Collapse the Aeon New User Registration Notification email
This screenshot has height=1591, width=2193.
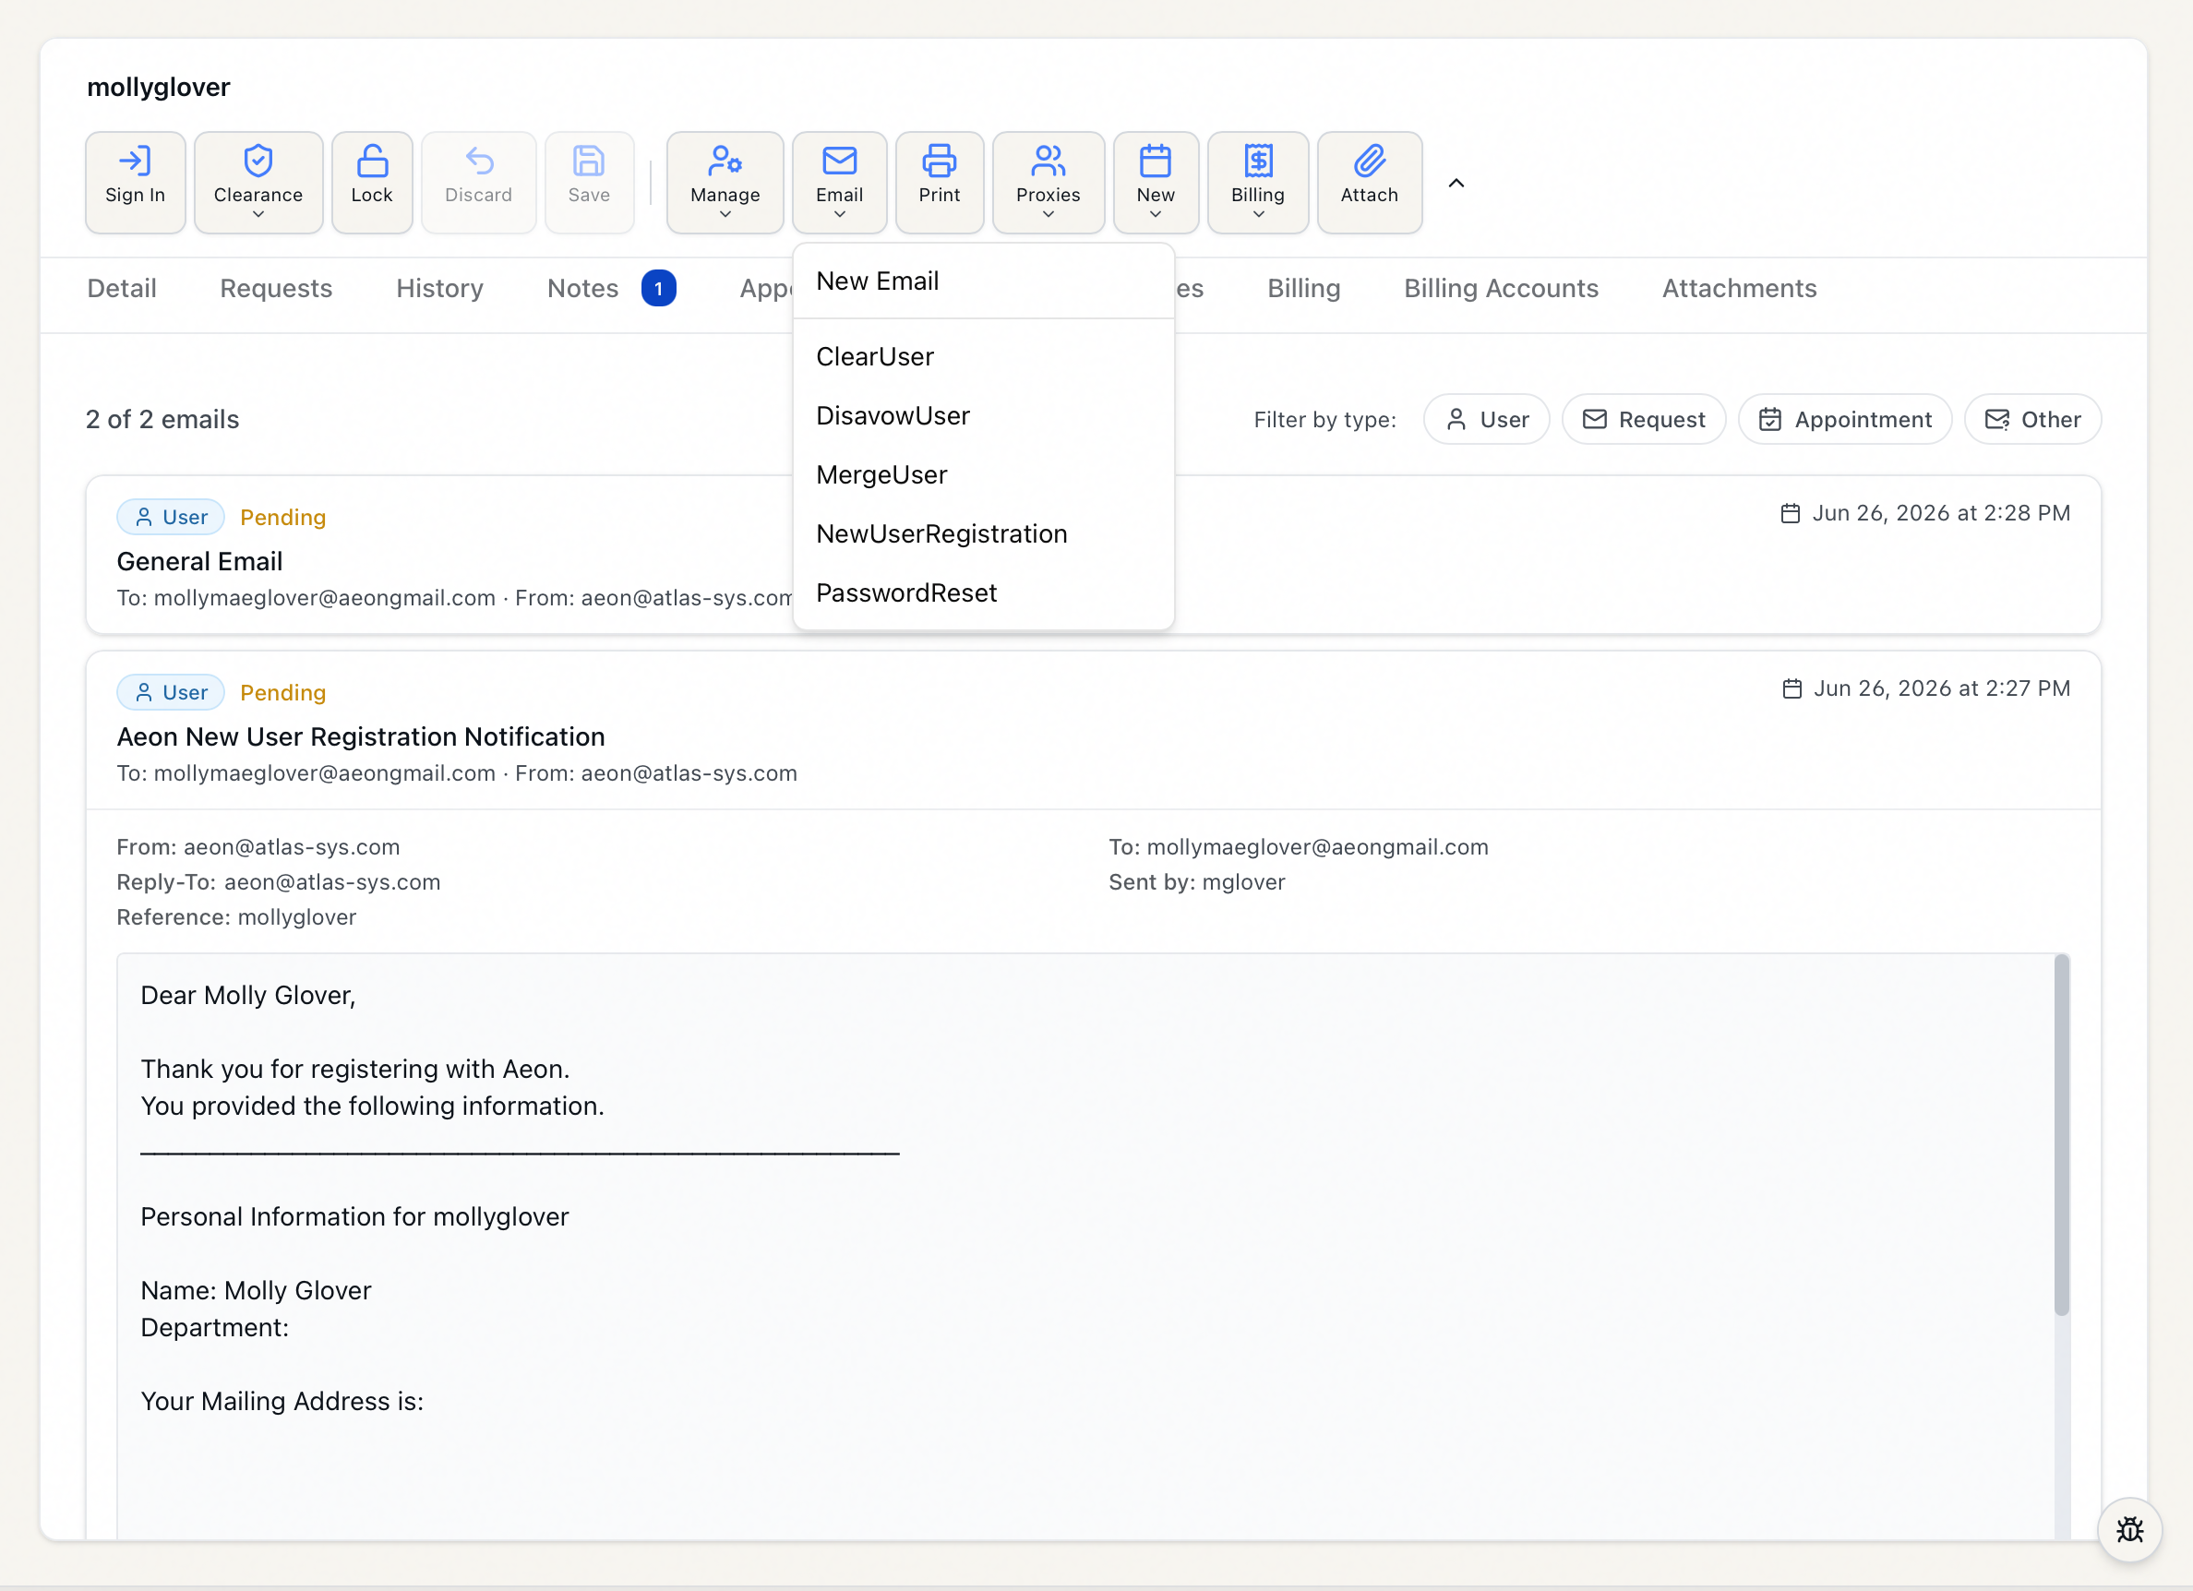1093,731
